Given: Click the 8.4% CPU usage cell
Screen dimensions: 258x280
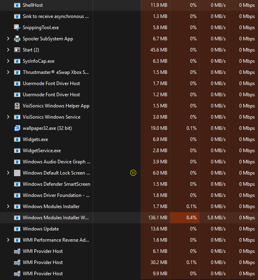Looking at the screenshot, I should (x=185, y=218).
